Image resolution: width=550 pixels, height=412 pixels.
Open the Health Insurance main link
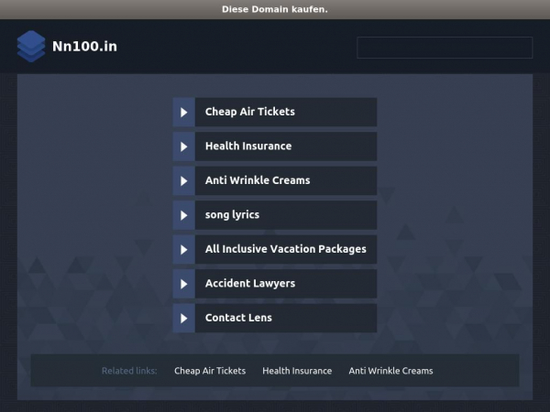point(248,146)
